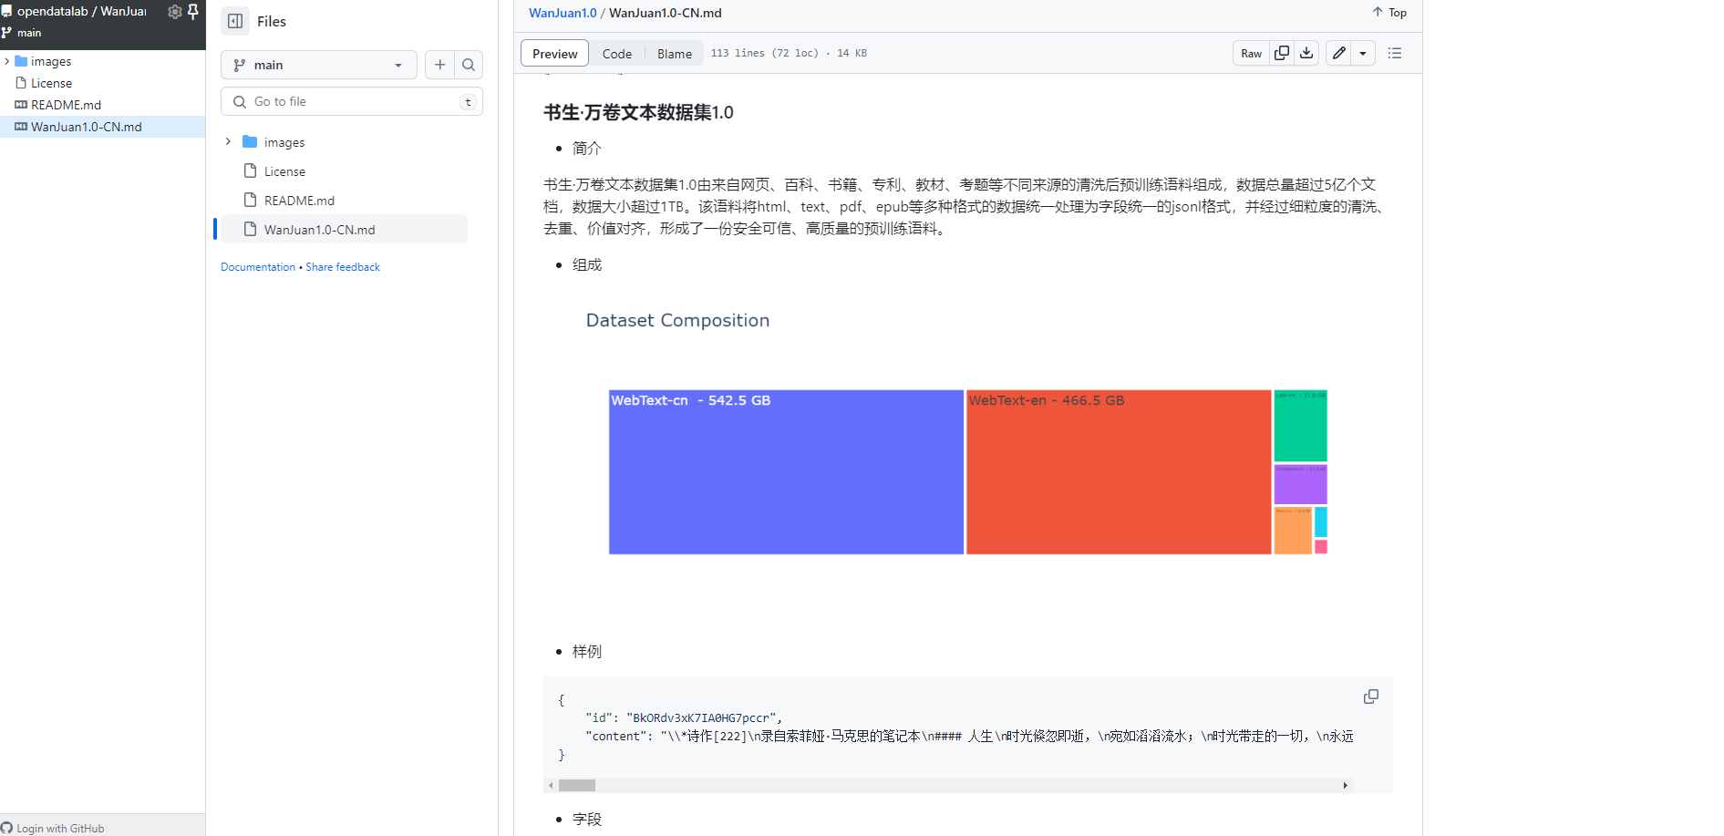Click the opendatalab / WanJuan repo title

82,11
